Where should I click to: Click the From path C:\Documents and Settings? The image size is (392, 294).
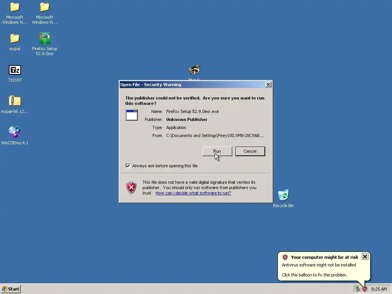coord(215,136)
